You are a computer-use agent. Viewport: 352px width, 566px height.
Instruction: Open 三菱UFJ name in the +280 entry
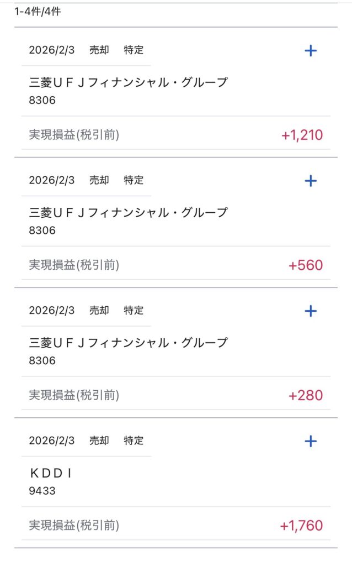pos(128,343)
